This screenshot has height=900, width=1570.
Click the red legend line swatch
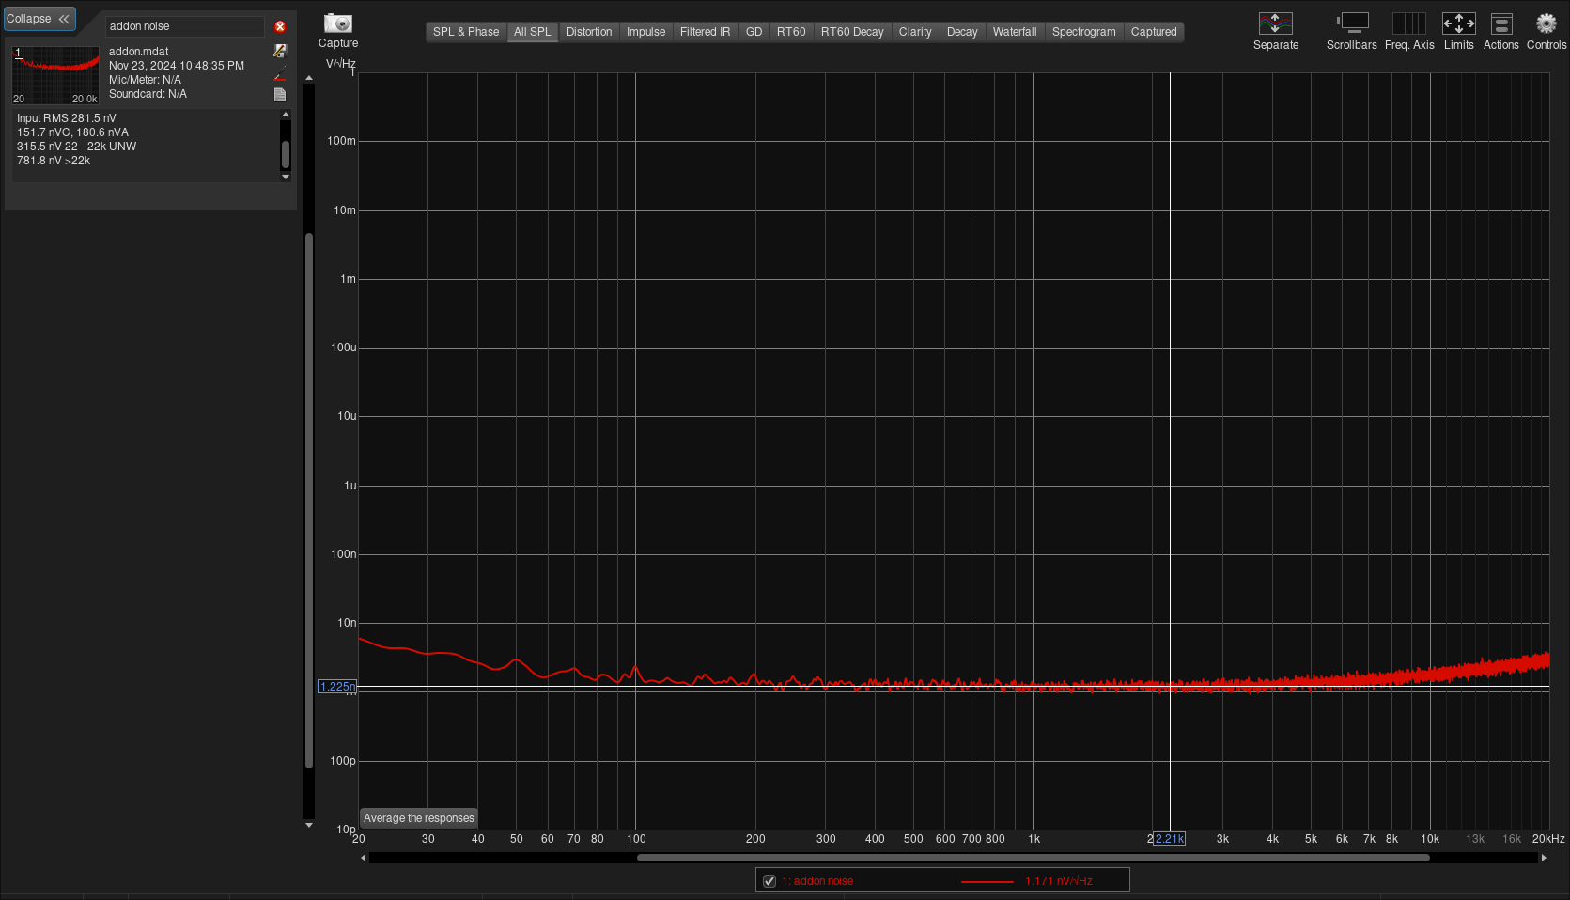pos(987,881)
